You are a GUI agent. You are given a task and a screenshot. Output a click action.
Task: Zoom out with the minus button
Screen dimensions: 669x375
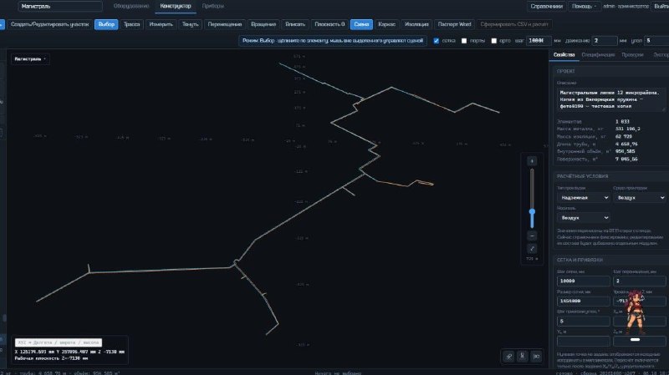click(x=532, y=236)
